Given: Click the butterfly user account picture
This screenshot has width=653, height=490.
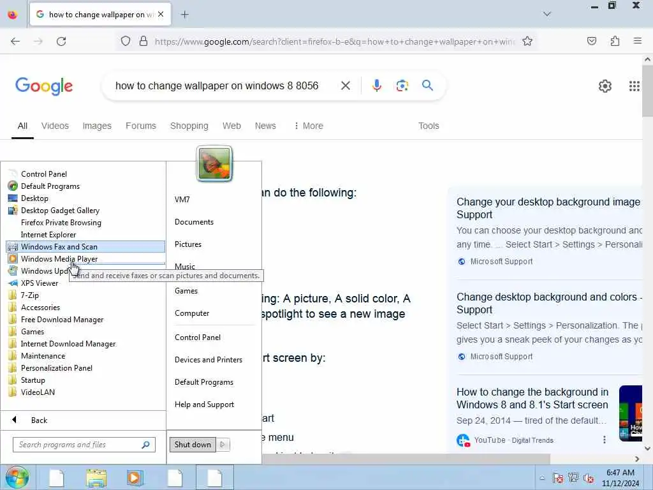Looking at the screenshot, I should [214, 163].
